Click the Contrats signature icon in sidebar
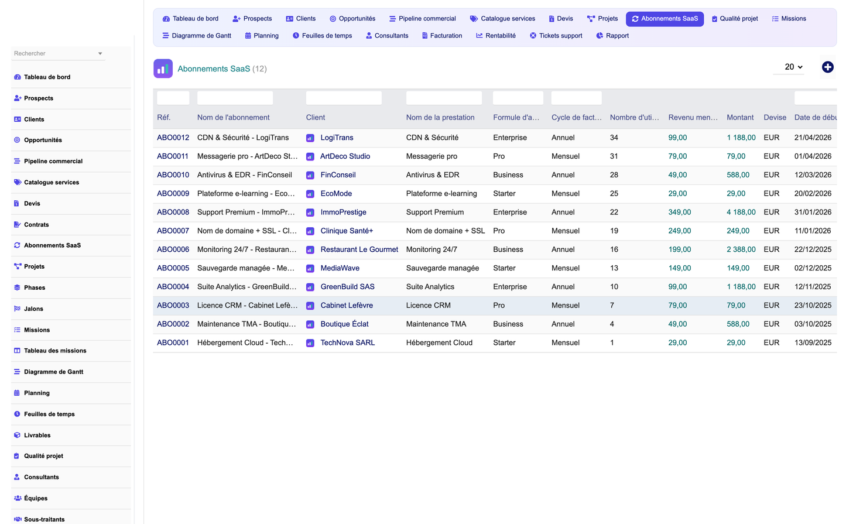 click(x=17, y=224)
